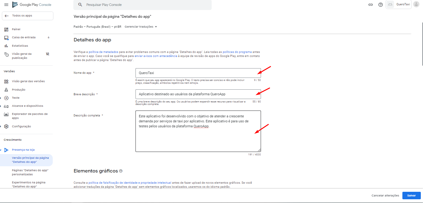Open the hamburger navigation menu
Viewport: 423px width, 203px height.
point(6,5)
